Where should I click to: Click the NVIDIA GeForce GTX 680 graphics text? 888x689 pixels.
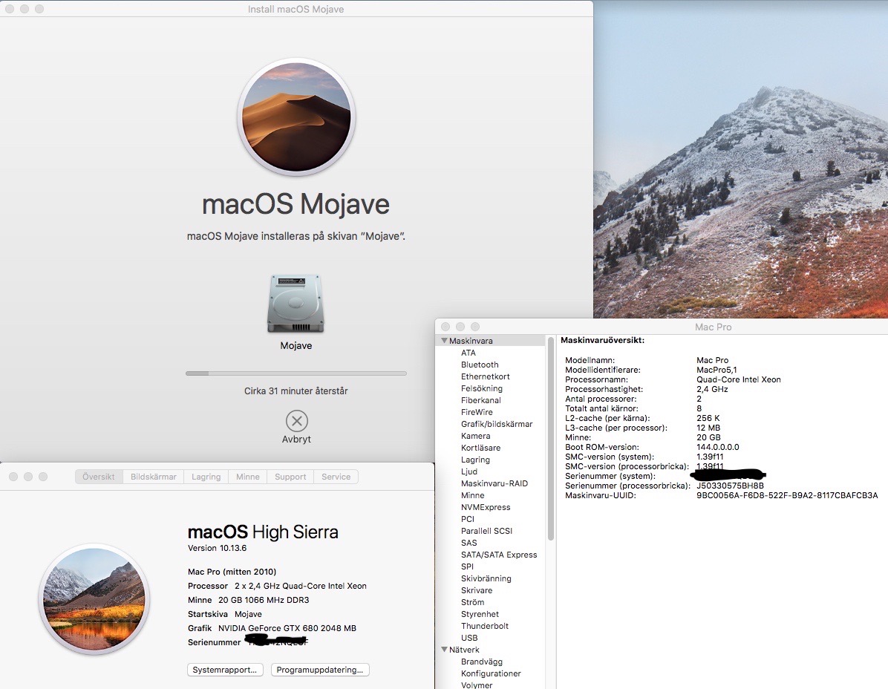click(x=287, y=628)
